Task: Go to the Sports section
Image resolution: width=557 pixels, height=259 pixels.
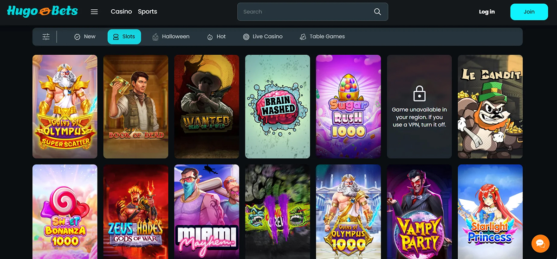Action: pyautogui.click(x=147, y=12)
